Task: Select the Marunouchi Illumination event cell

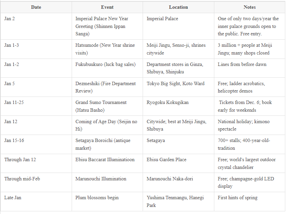Action: [107, 182]
